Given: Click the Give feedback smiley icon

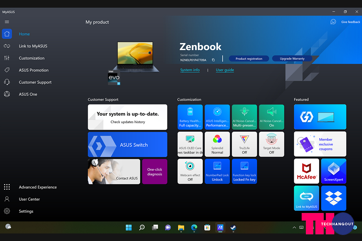Looking at the screenshot, I should [x=333, y=22].
